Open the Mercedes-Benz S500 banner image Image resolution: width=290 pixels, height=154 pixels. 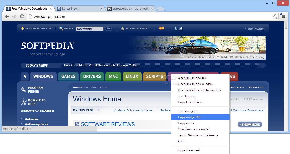(198, 48)
